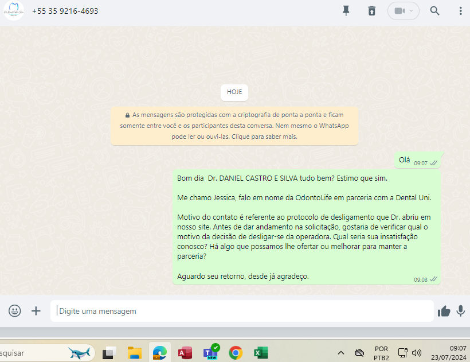Click the contact number +55 35 9216-4693
The width and height of the screenshot is (470, 362).
pos(65,11)
